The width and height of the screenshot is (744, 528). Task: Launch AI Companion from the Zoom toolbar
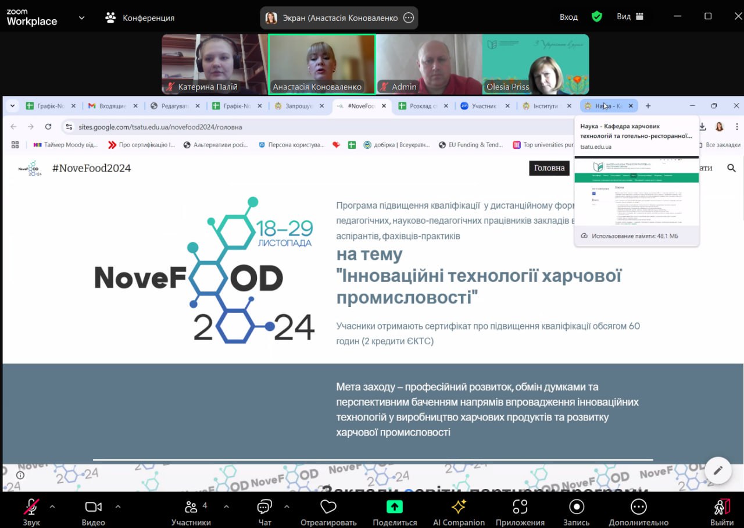(459, 512)
